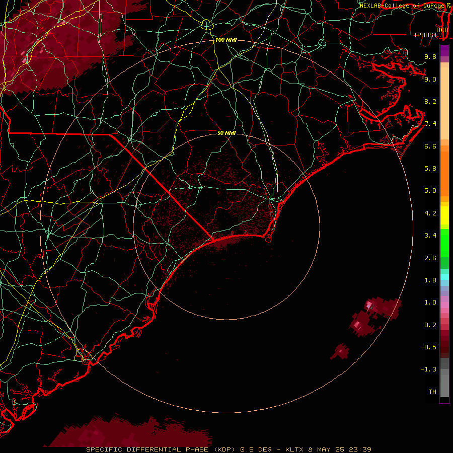Click the 5.8 scale value
Screen dimensions: 453x453
[x=430, y=168]
